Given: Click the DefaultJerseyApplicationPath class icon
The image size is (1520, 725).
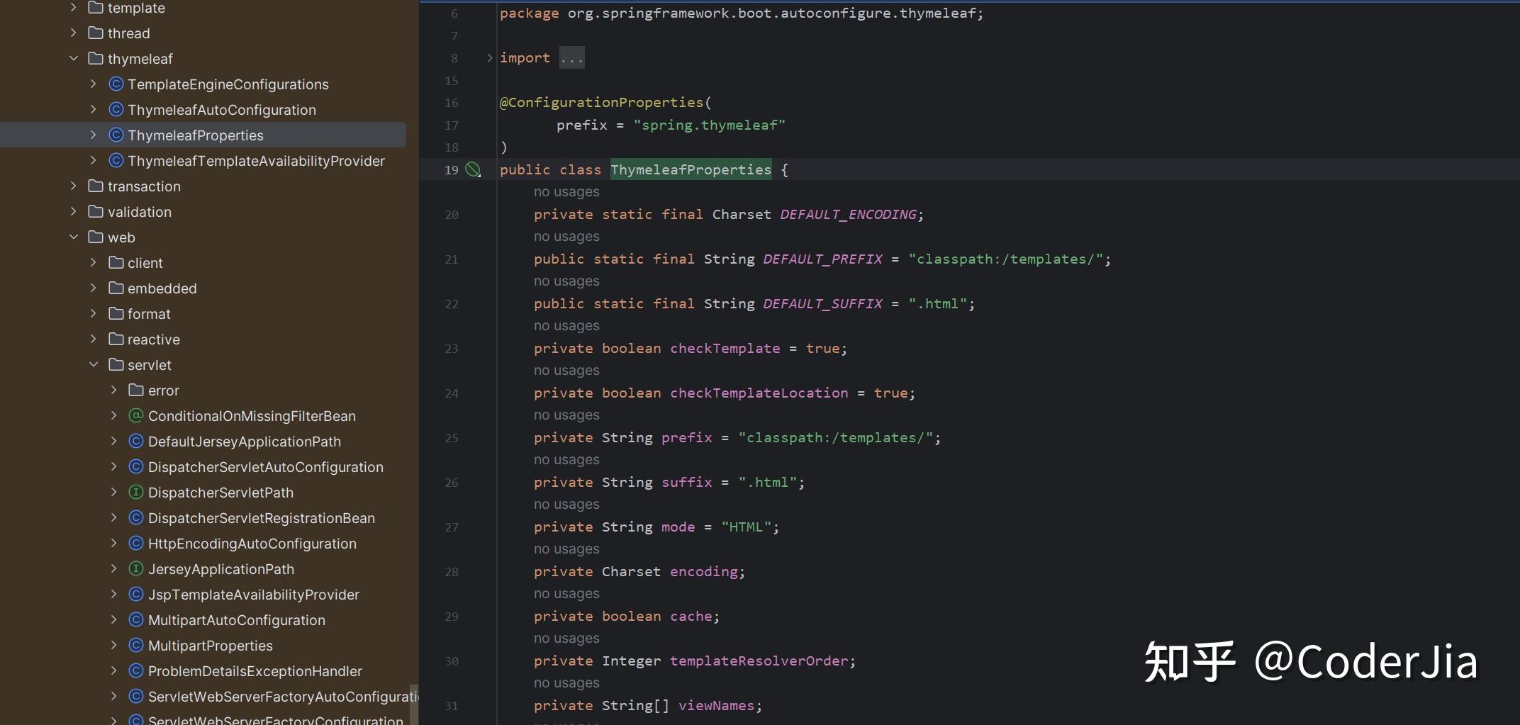Looking at the screenshot, I should 136,442.
